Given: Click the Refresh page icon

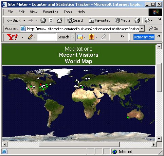Looking at the screenshot, I should 51,20.
